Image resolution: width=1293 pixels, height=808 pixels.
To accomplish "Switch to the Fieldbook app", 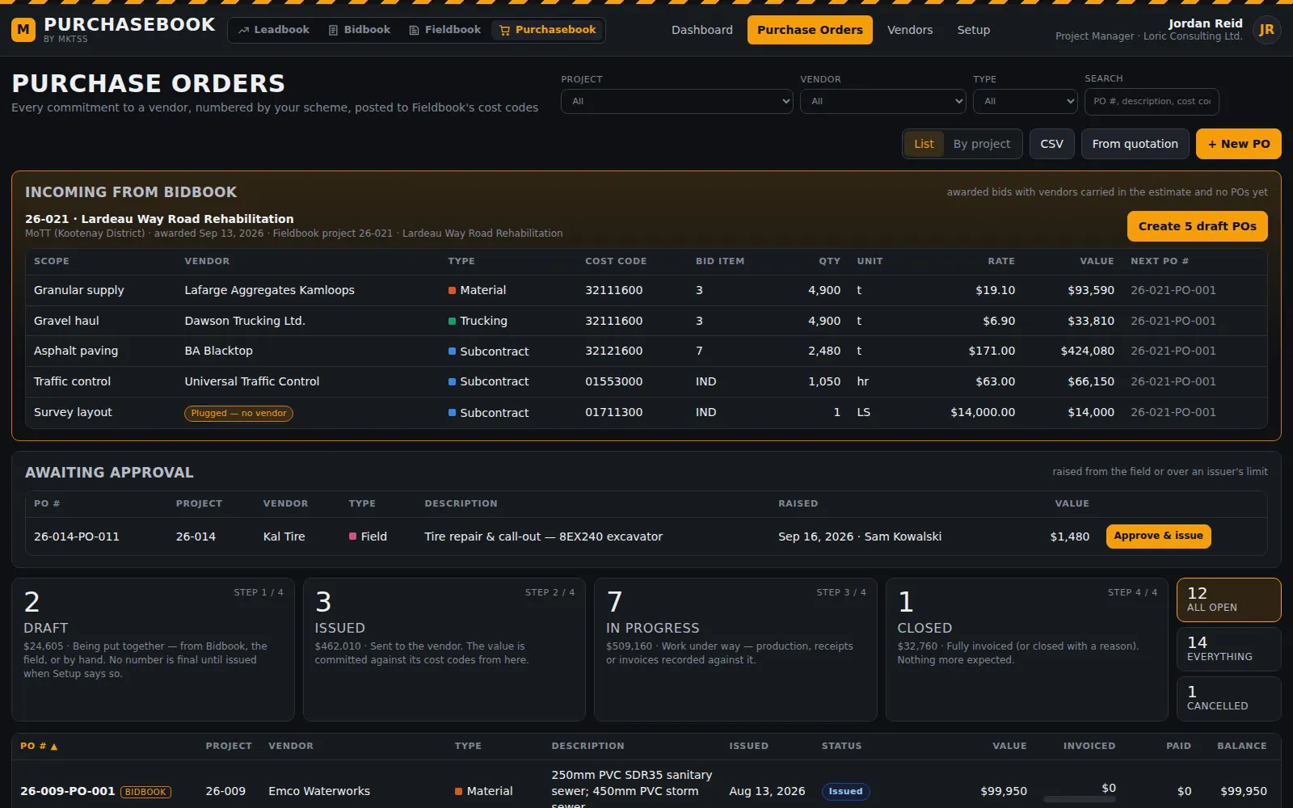I will pos(444,30).
